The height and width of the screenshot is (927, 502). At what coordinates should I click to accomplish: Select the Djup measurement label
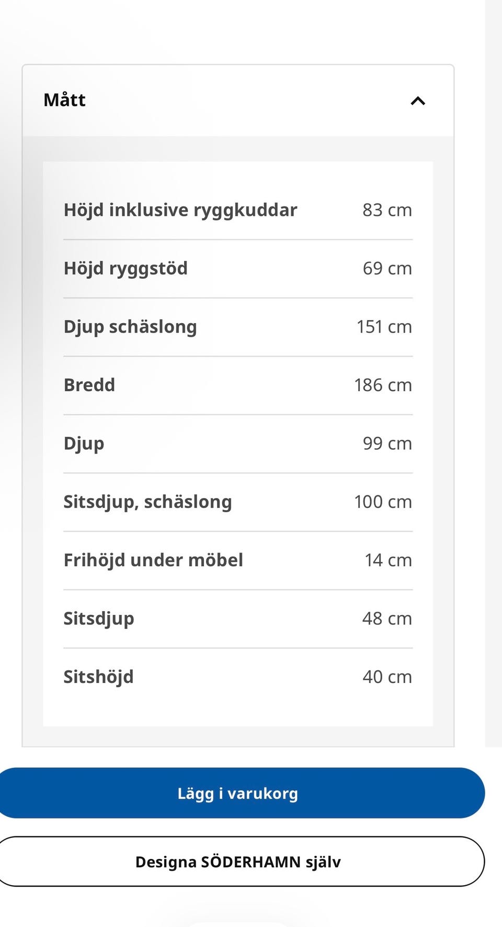coord(84,444)
